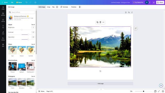Open the grid view pages icon
This screenshot has height=93, width=165.
click(x=155, y=91)
